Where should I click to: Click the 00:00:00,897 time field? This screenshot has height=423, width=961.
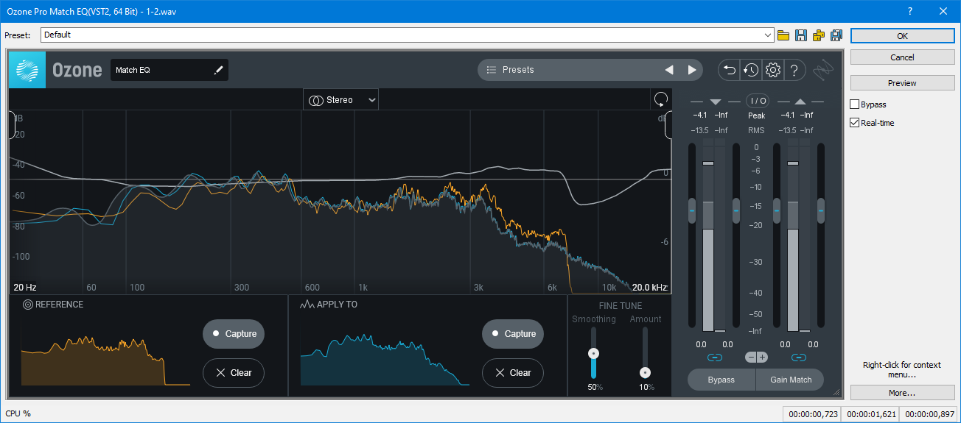tap(929, 414)
